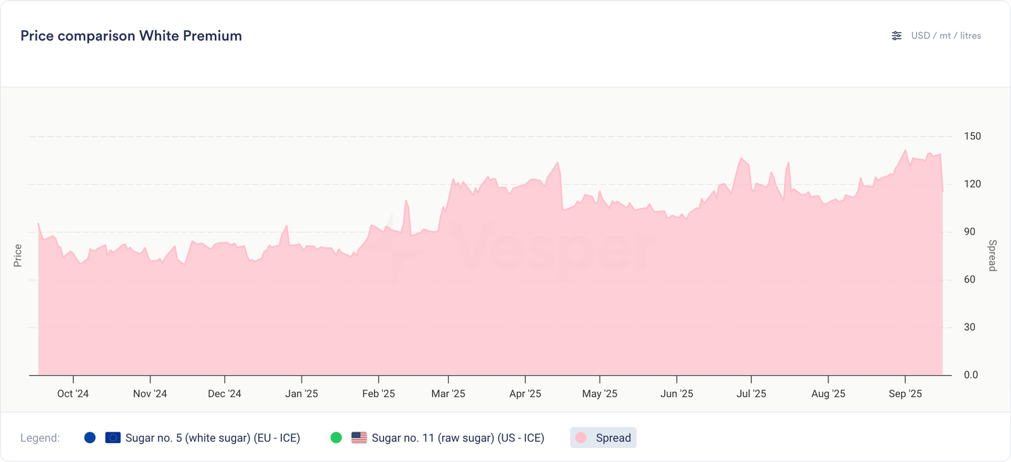Click the Jun '25 axis label

[x=676, y=394]
